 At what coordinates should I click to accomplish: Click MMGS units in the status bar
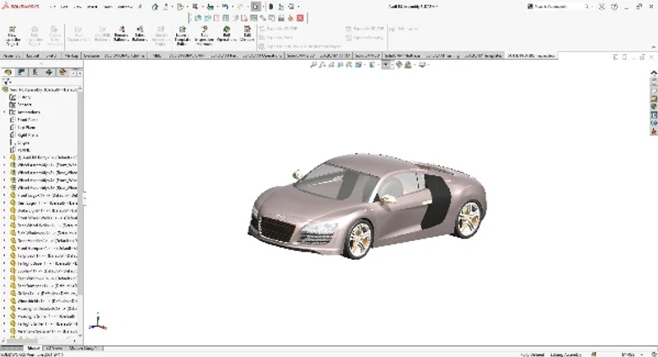[628, 355]
